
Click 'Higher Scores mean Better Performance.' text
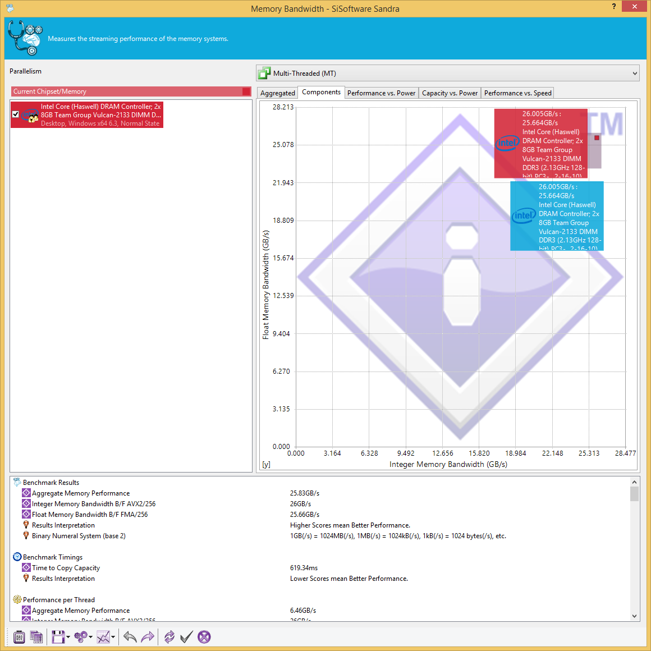click(350, 525)
